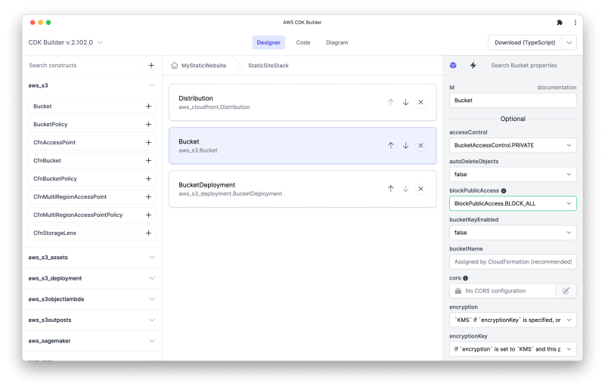The height and width of the screenshot is (390, 605).
Task: Add the CfnMultiRegionAccessPoint construct
Action: click(148, 197)
